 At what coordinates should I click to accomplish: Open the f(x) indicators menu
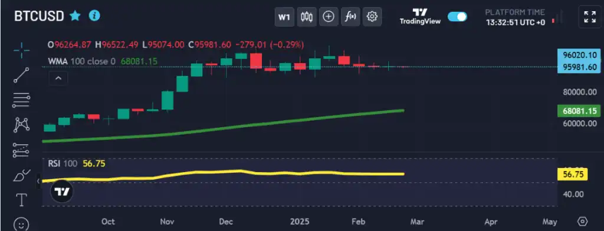(x=350, y=17)
